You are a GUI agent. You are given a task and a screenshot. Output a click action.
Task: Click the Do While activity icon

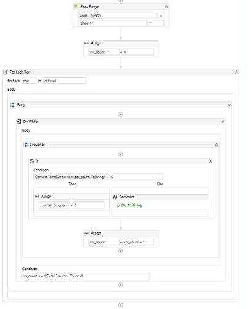[x=19, y=121]
